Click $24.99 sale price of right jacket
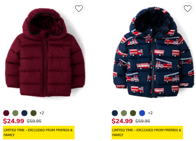This screenshot has width=196, height=141. pos(122,121)
